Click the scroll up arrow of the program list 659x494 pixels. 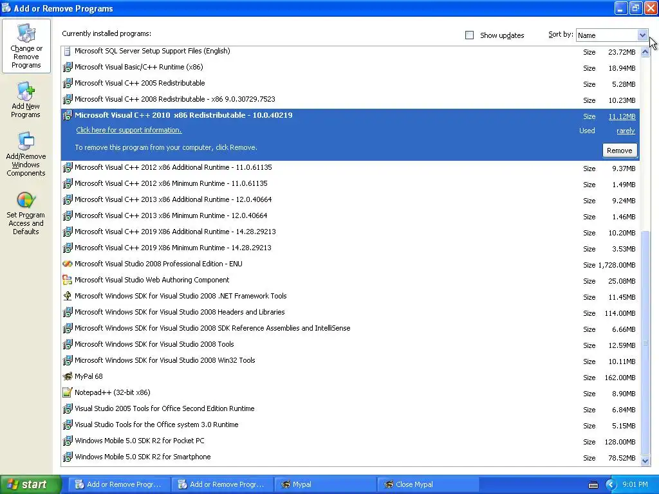click(645, 52)
